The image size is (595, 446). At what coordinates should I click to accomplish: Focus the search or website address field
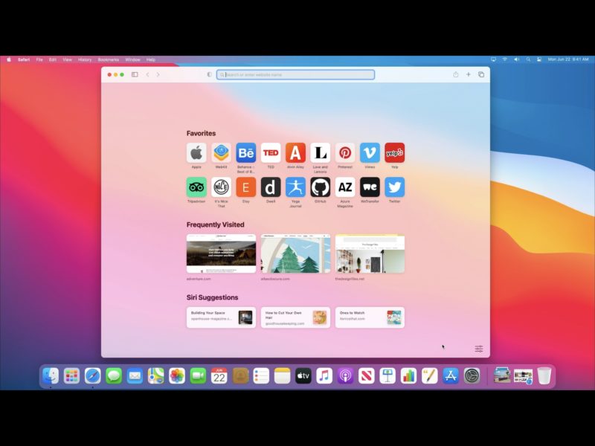pos(295,75)
